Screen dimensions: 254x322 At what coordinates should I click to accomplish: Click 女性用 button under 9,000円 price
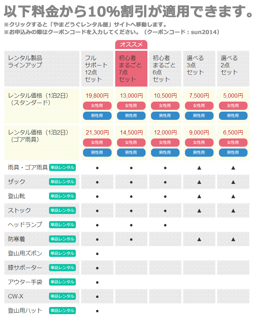point(199,142)
